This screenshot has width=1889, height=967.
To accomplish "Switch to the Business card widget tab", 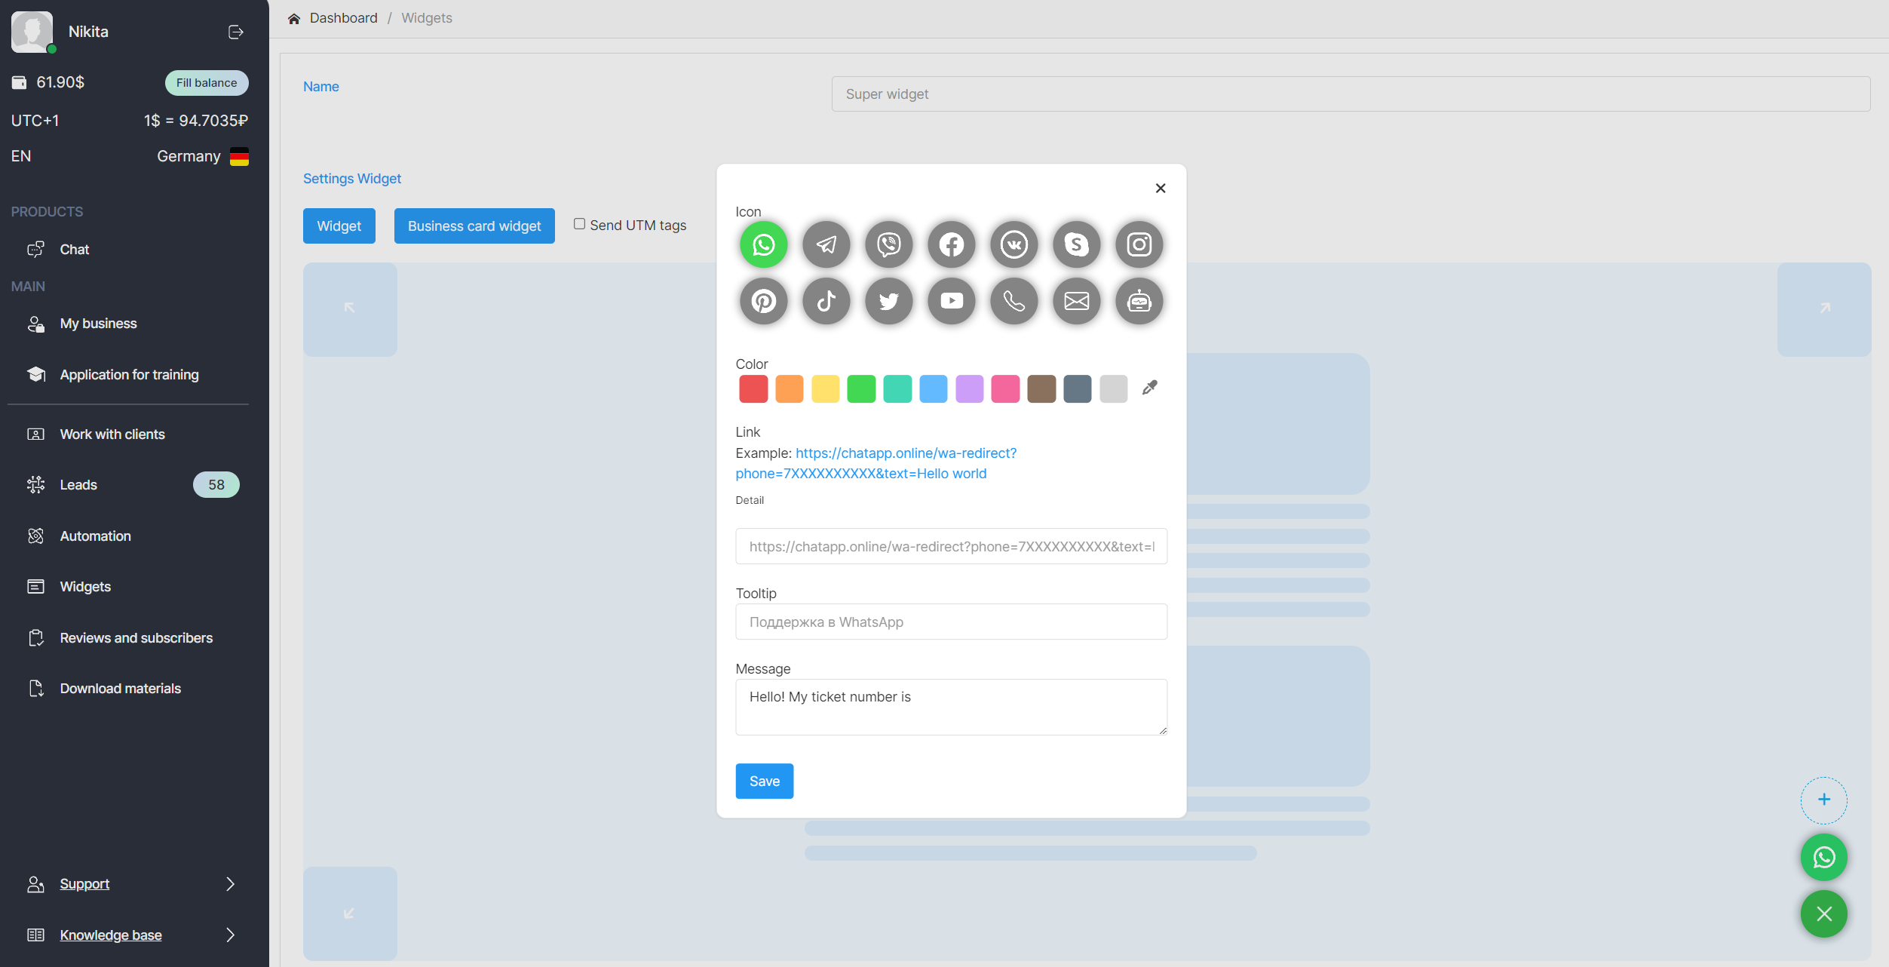I will pos(474,226).
